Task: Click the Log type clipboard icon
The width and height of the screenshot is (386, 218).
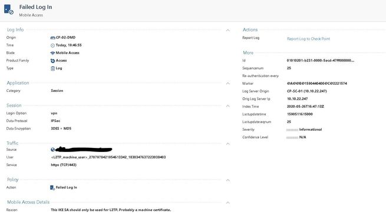Action: tap(52, 68)
